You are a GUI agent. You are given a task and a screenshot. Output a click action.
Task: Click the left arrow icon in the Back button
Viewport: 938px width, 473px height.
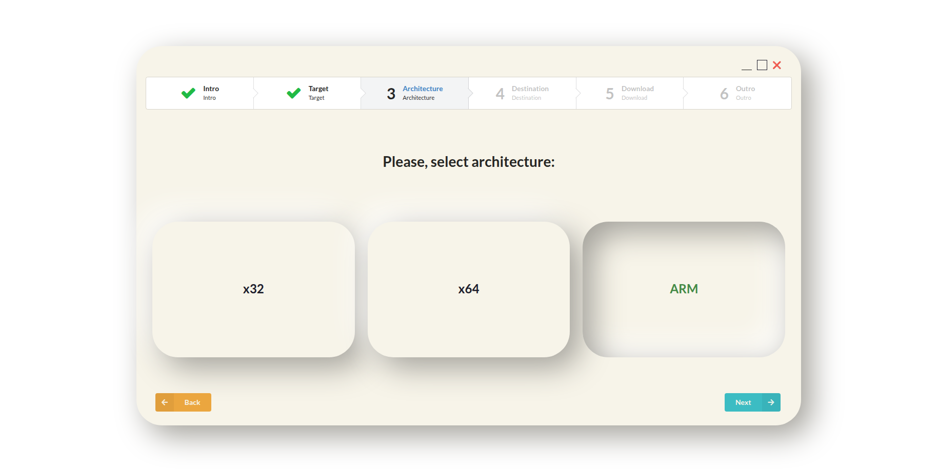165,402
